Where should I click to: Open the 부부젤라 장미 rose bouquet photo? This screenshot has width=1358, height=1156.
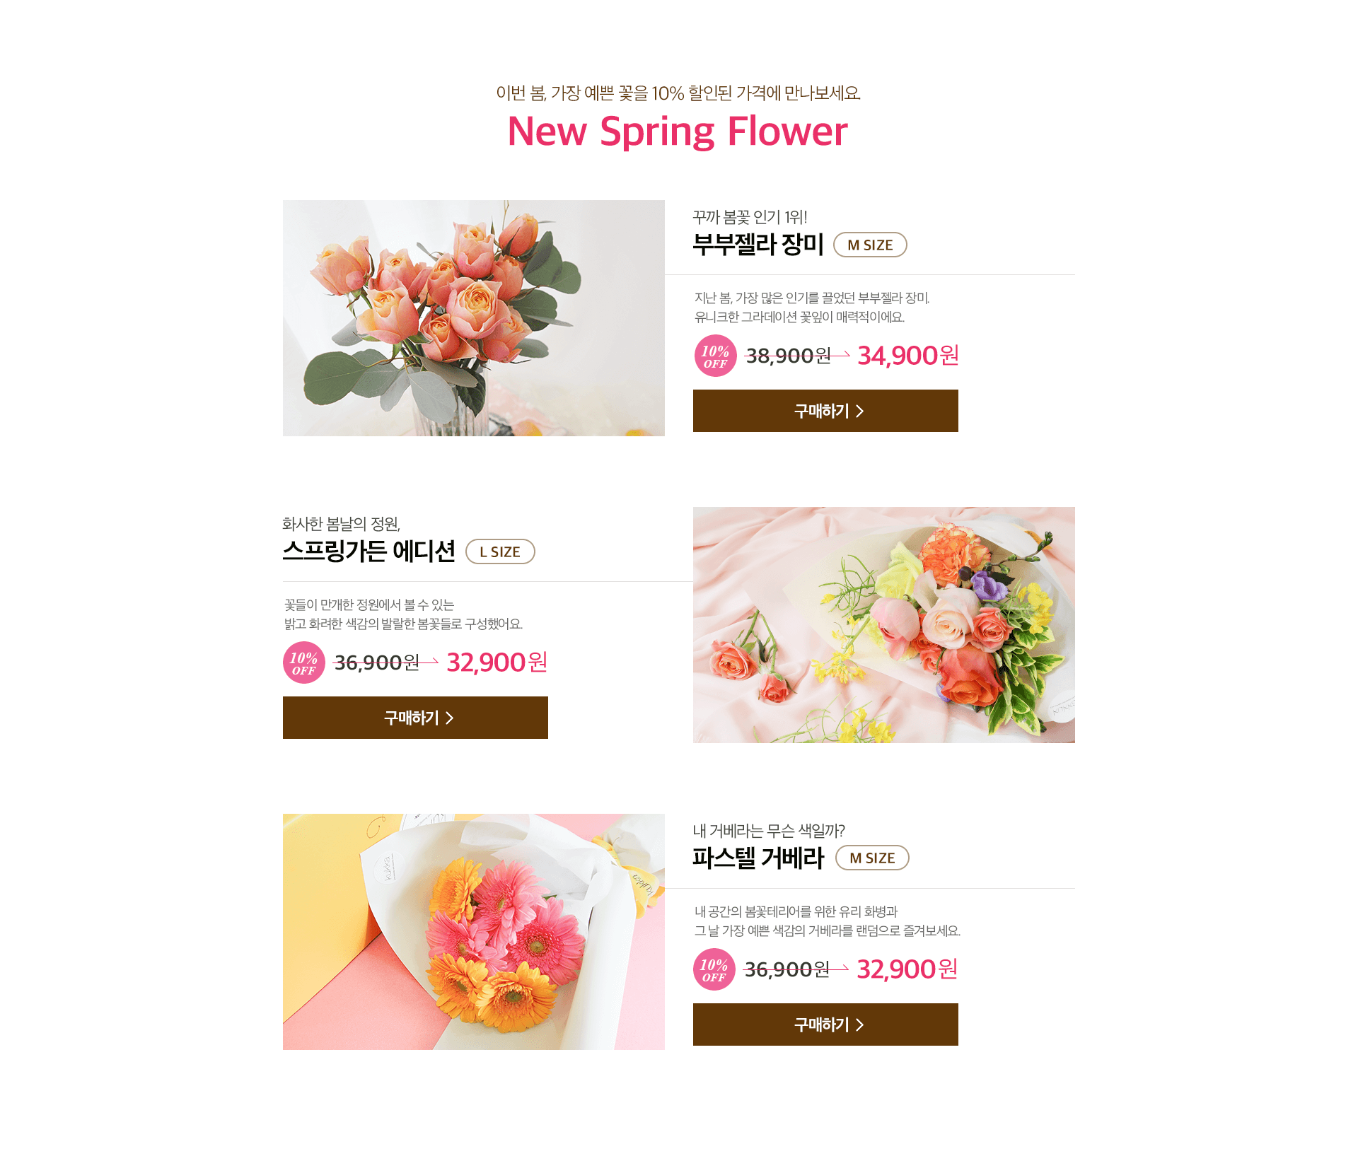[474, 318]
